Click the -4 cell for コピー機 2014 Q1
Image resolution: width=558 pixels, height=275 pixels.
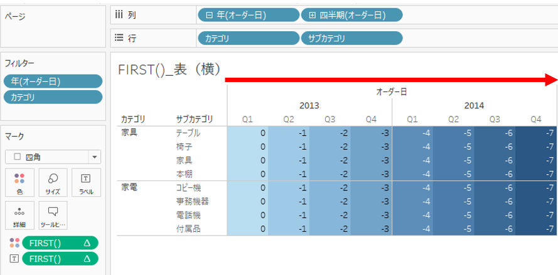point(412,187)
